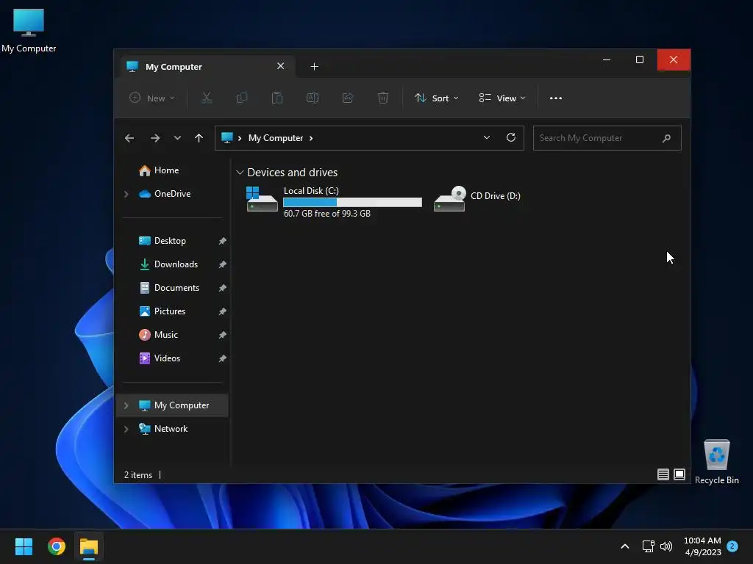Open notifications badge showing 2
753x564 pixels.
(732, 546)
